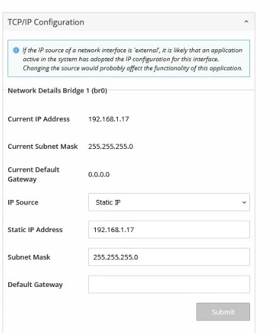274x333 pixels.
Task: Click the Current IP Address label
Action: point(38,119)
